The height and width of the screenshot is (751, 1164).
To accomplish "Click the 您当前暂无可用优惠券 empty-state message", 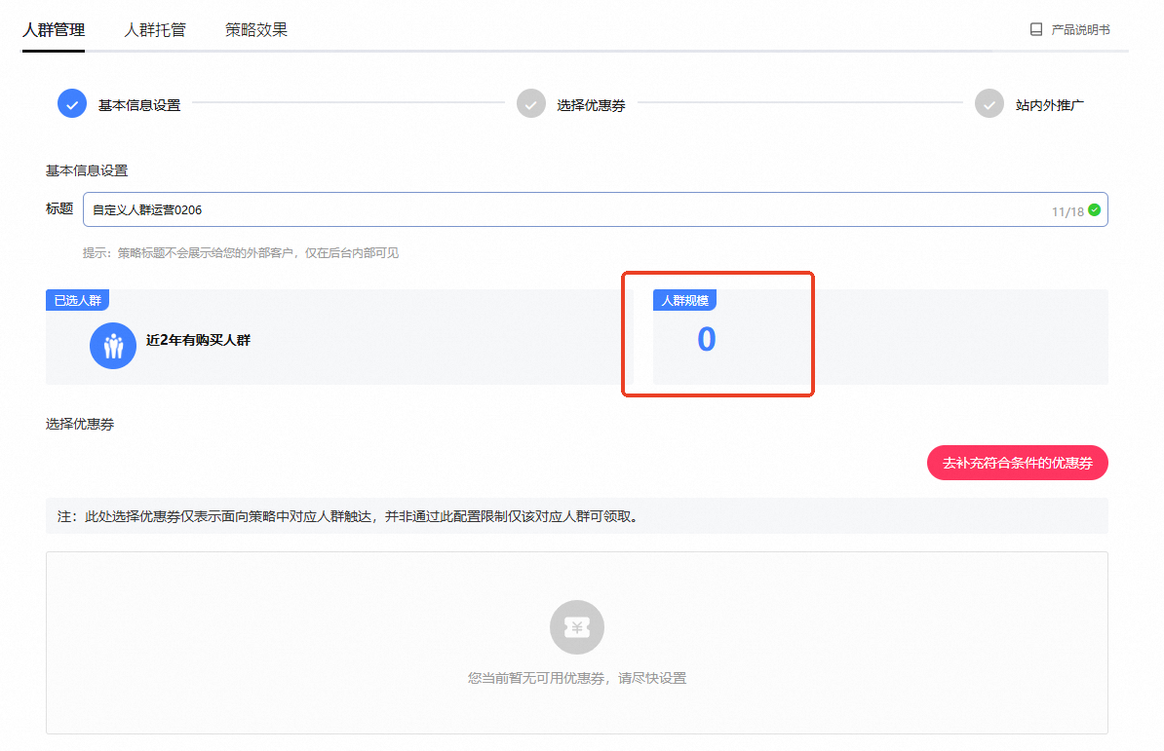I will [577, 678].
